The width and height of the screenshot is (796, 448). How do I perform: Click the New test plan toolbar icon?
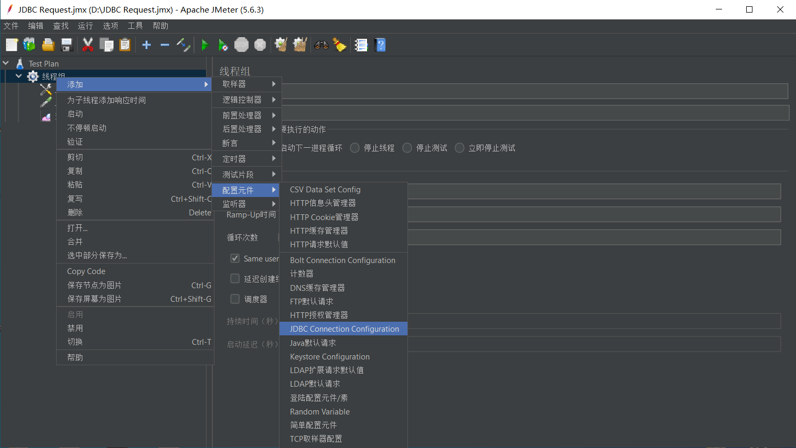click(12, 45)
